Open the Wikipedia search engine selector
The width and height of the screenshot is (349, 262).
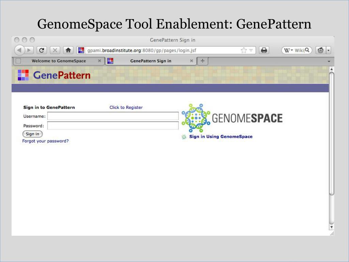click(288, 50)
